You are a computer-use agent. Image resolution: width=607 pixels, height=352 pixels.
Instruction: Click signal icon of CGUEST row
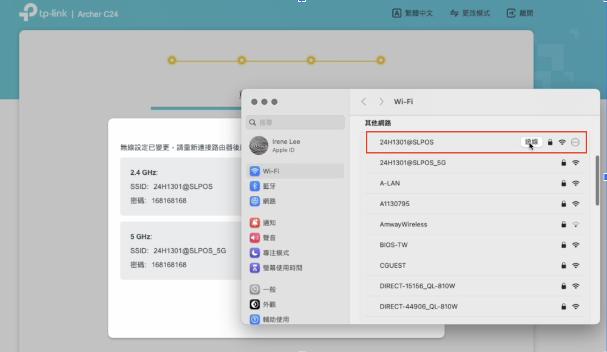point(576,266)
